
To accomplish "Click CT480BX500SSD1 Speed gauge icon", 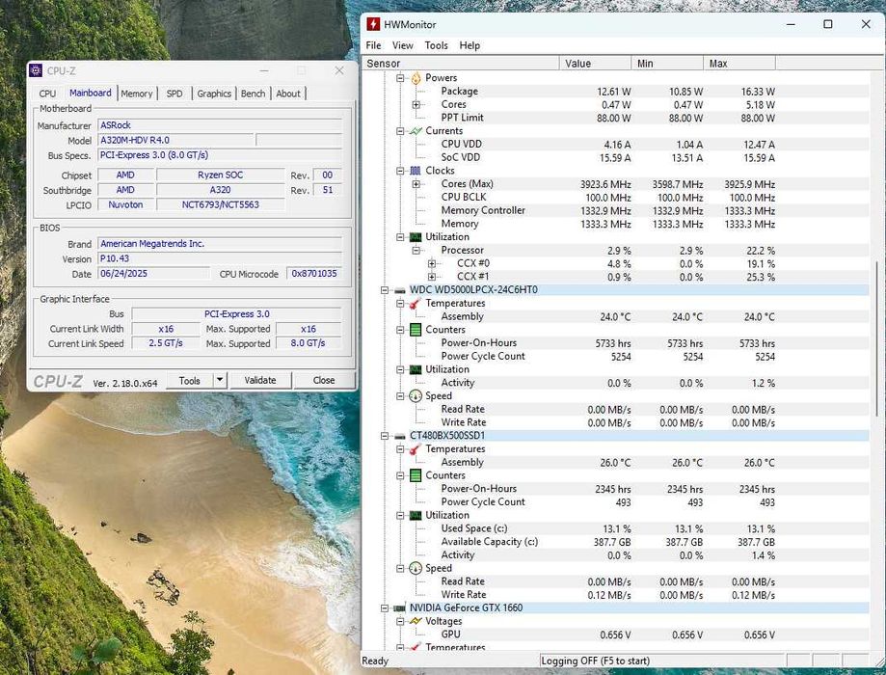I will (416, 568).
